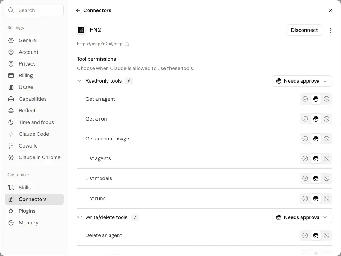The image size is (341, 256).
Task: Select Connectors in the sidebar
Action: pos(34,199)
